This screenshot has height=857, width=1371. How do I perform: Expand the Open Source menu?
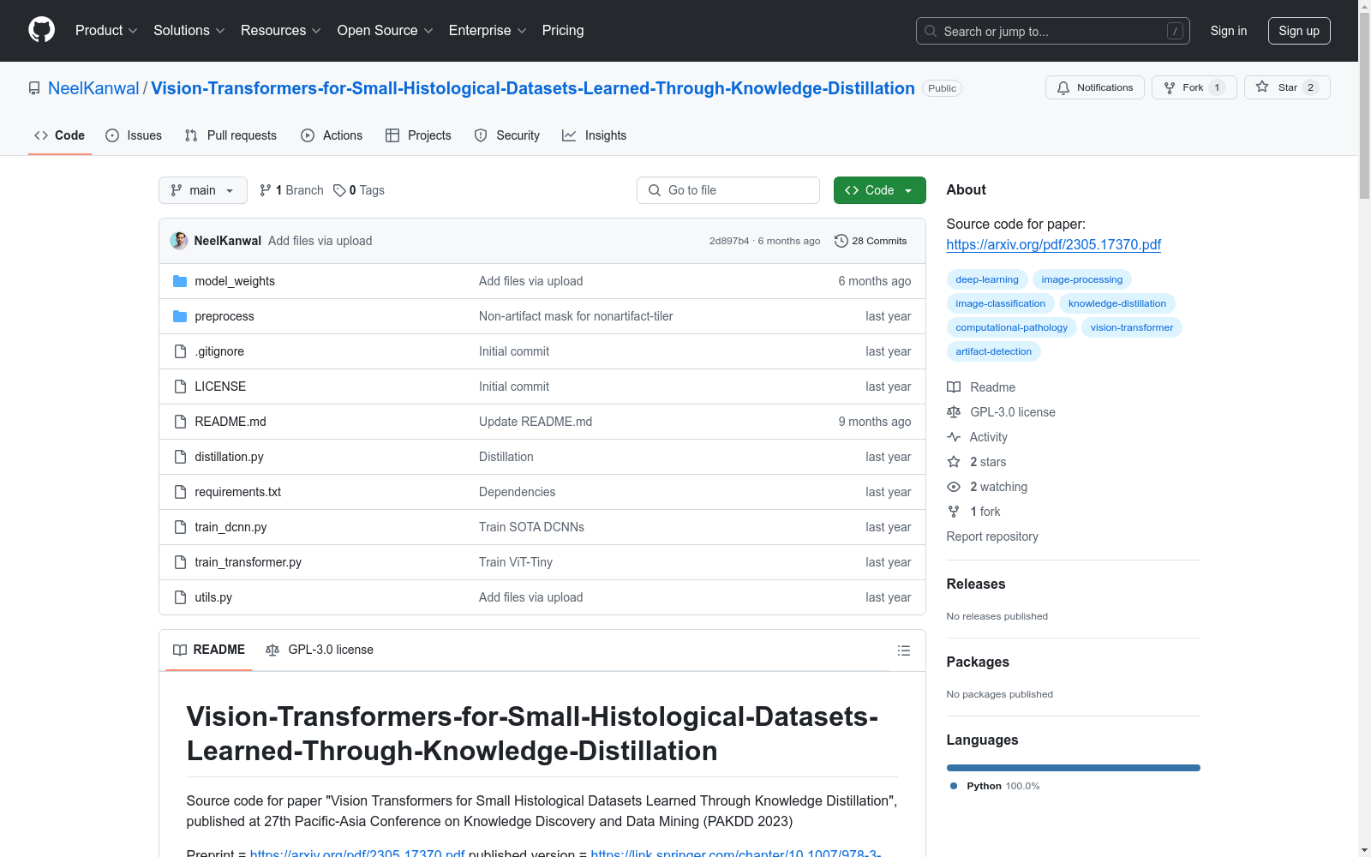386,30
